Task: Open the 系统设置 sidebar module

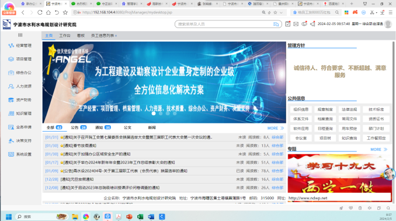Action: 20,154
